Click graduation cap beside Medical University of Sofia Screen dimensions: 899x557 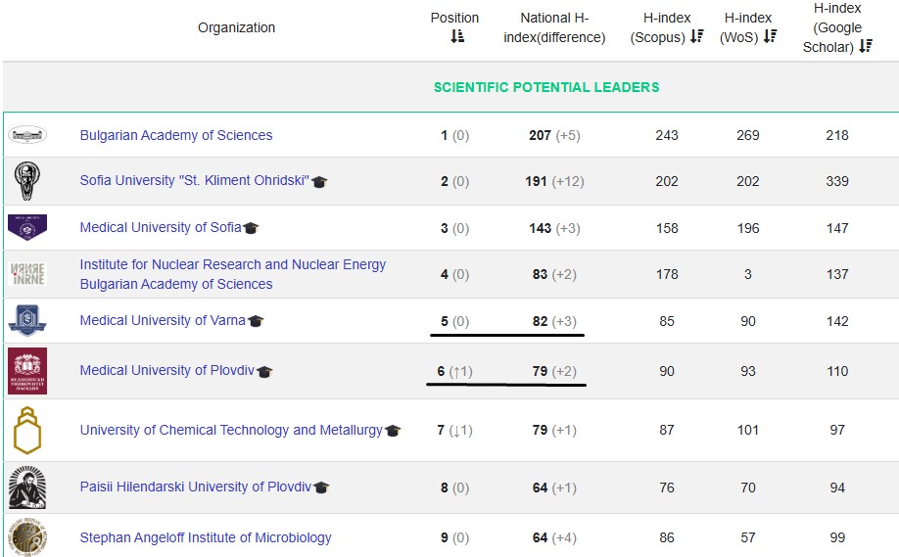(251, 228)
